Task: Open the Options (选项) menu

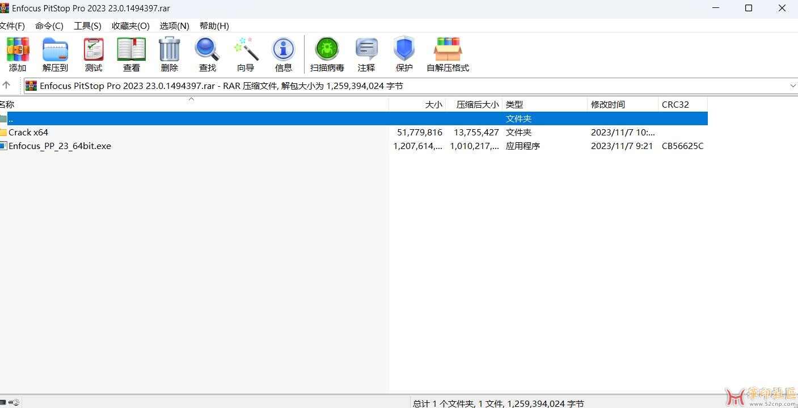Action: [x=174, y=26]
